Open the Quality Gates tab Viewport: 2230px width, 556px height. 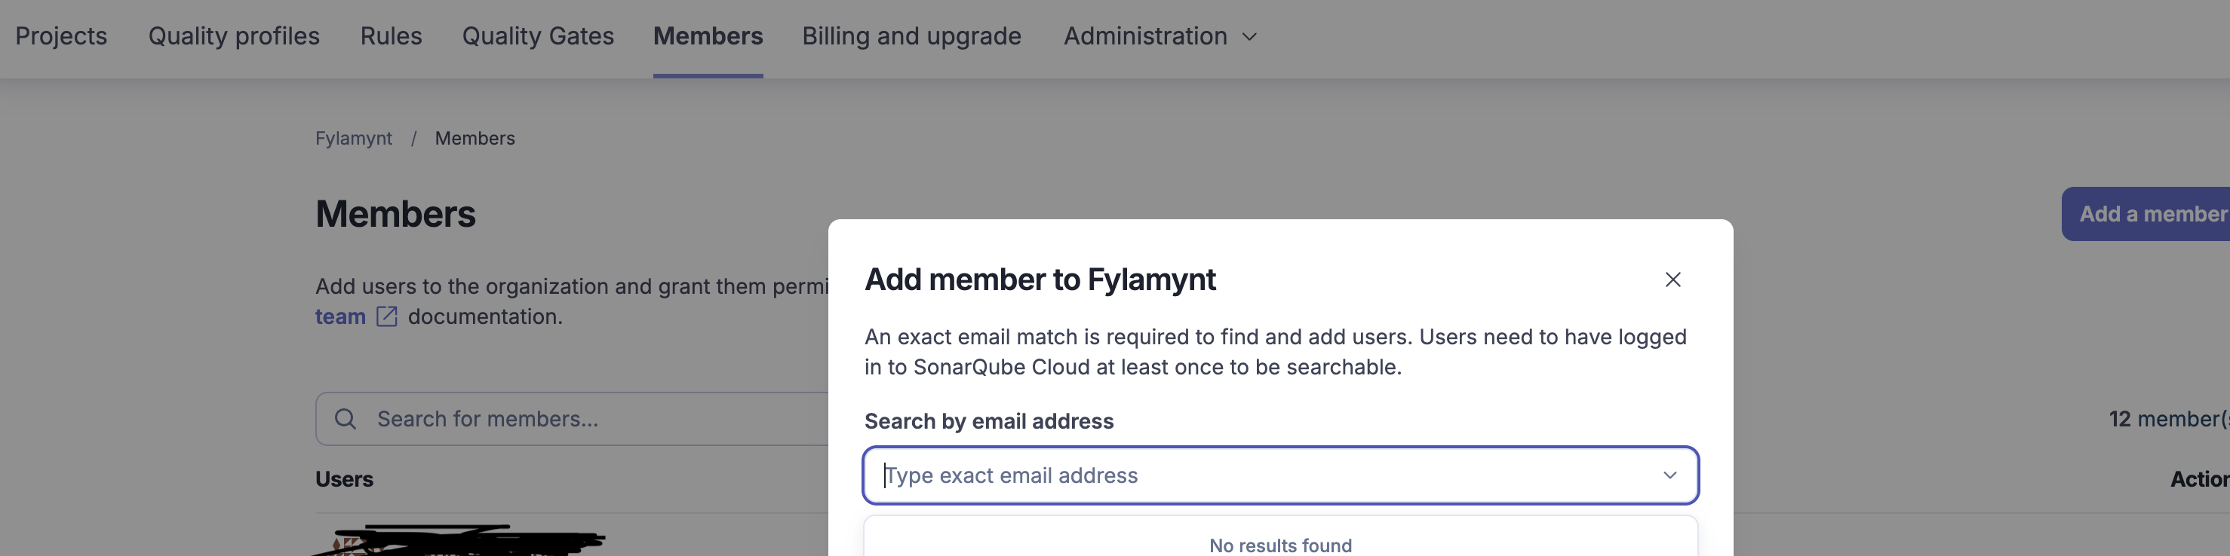coord(538,36)
